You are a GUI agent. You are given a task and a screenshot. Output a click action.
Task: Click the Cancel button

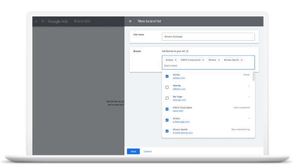click(147, 151)
